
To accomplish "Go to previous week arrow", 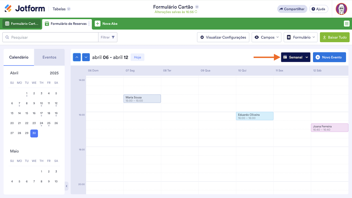I will tap(77, 57).
